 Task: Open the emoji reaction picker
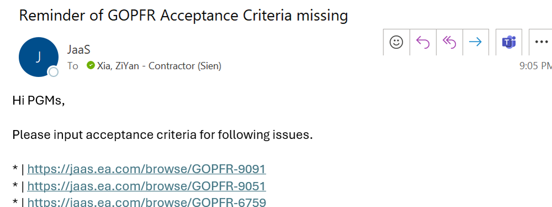(396, 42)
